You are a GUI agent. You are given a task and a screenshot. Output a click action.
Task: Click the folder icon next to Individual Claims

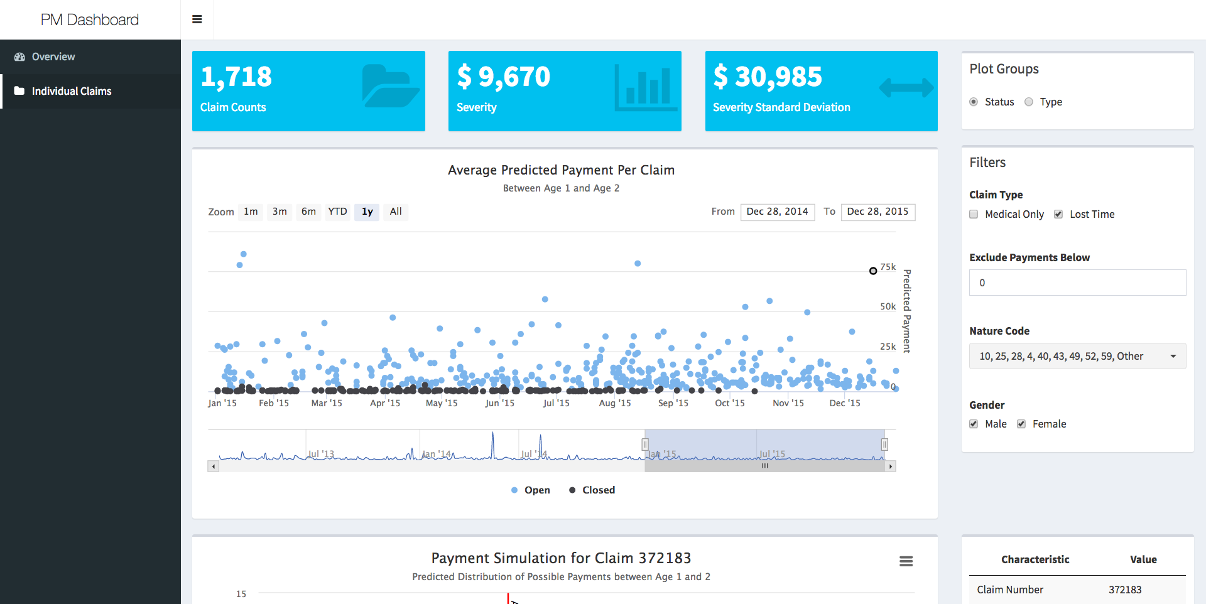(18, 91)
